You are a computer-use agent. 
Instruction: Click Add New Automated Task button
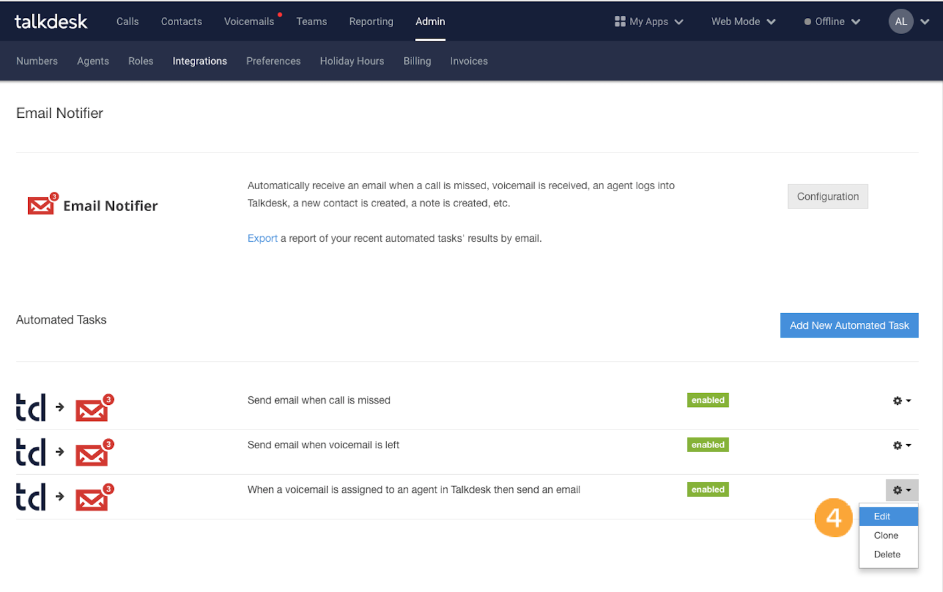pyautogui.click(x=849, y=325)
